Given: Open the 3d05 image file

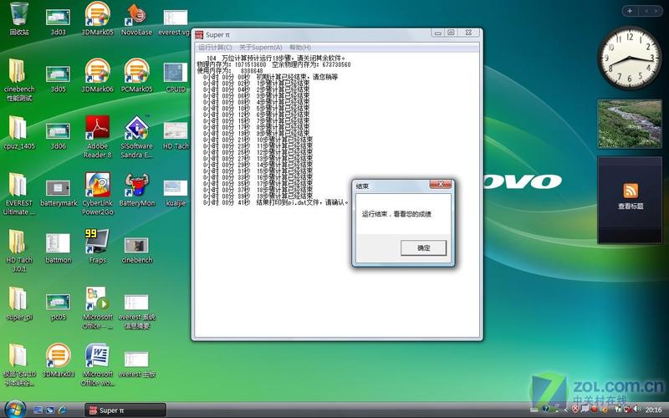Looking at the screenshot, I should (58, 79).
